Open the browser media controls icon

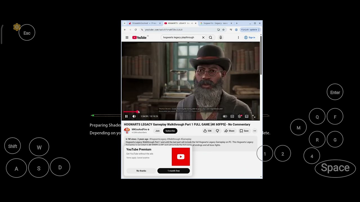pos(231,30)
